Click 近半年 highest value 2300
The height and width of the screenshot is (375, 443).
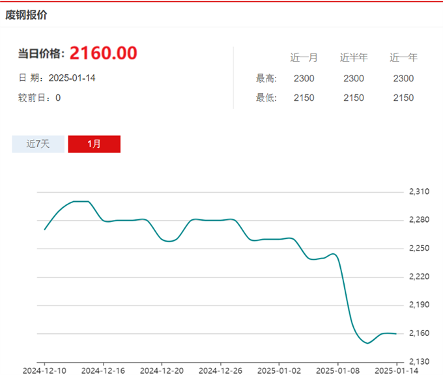pos(354,78)
